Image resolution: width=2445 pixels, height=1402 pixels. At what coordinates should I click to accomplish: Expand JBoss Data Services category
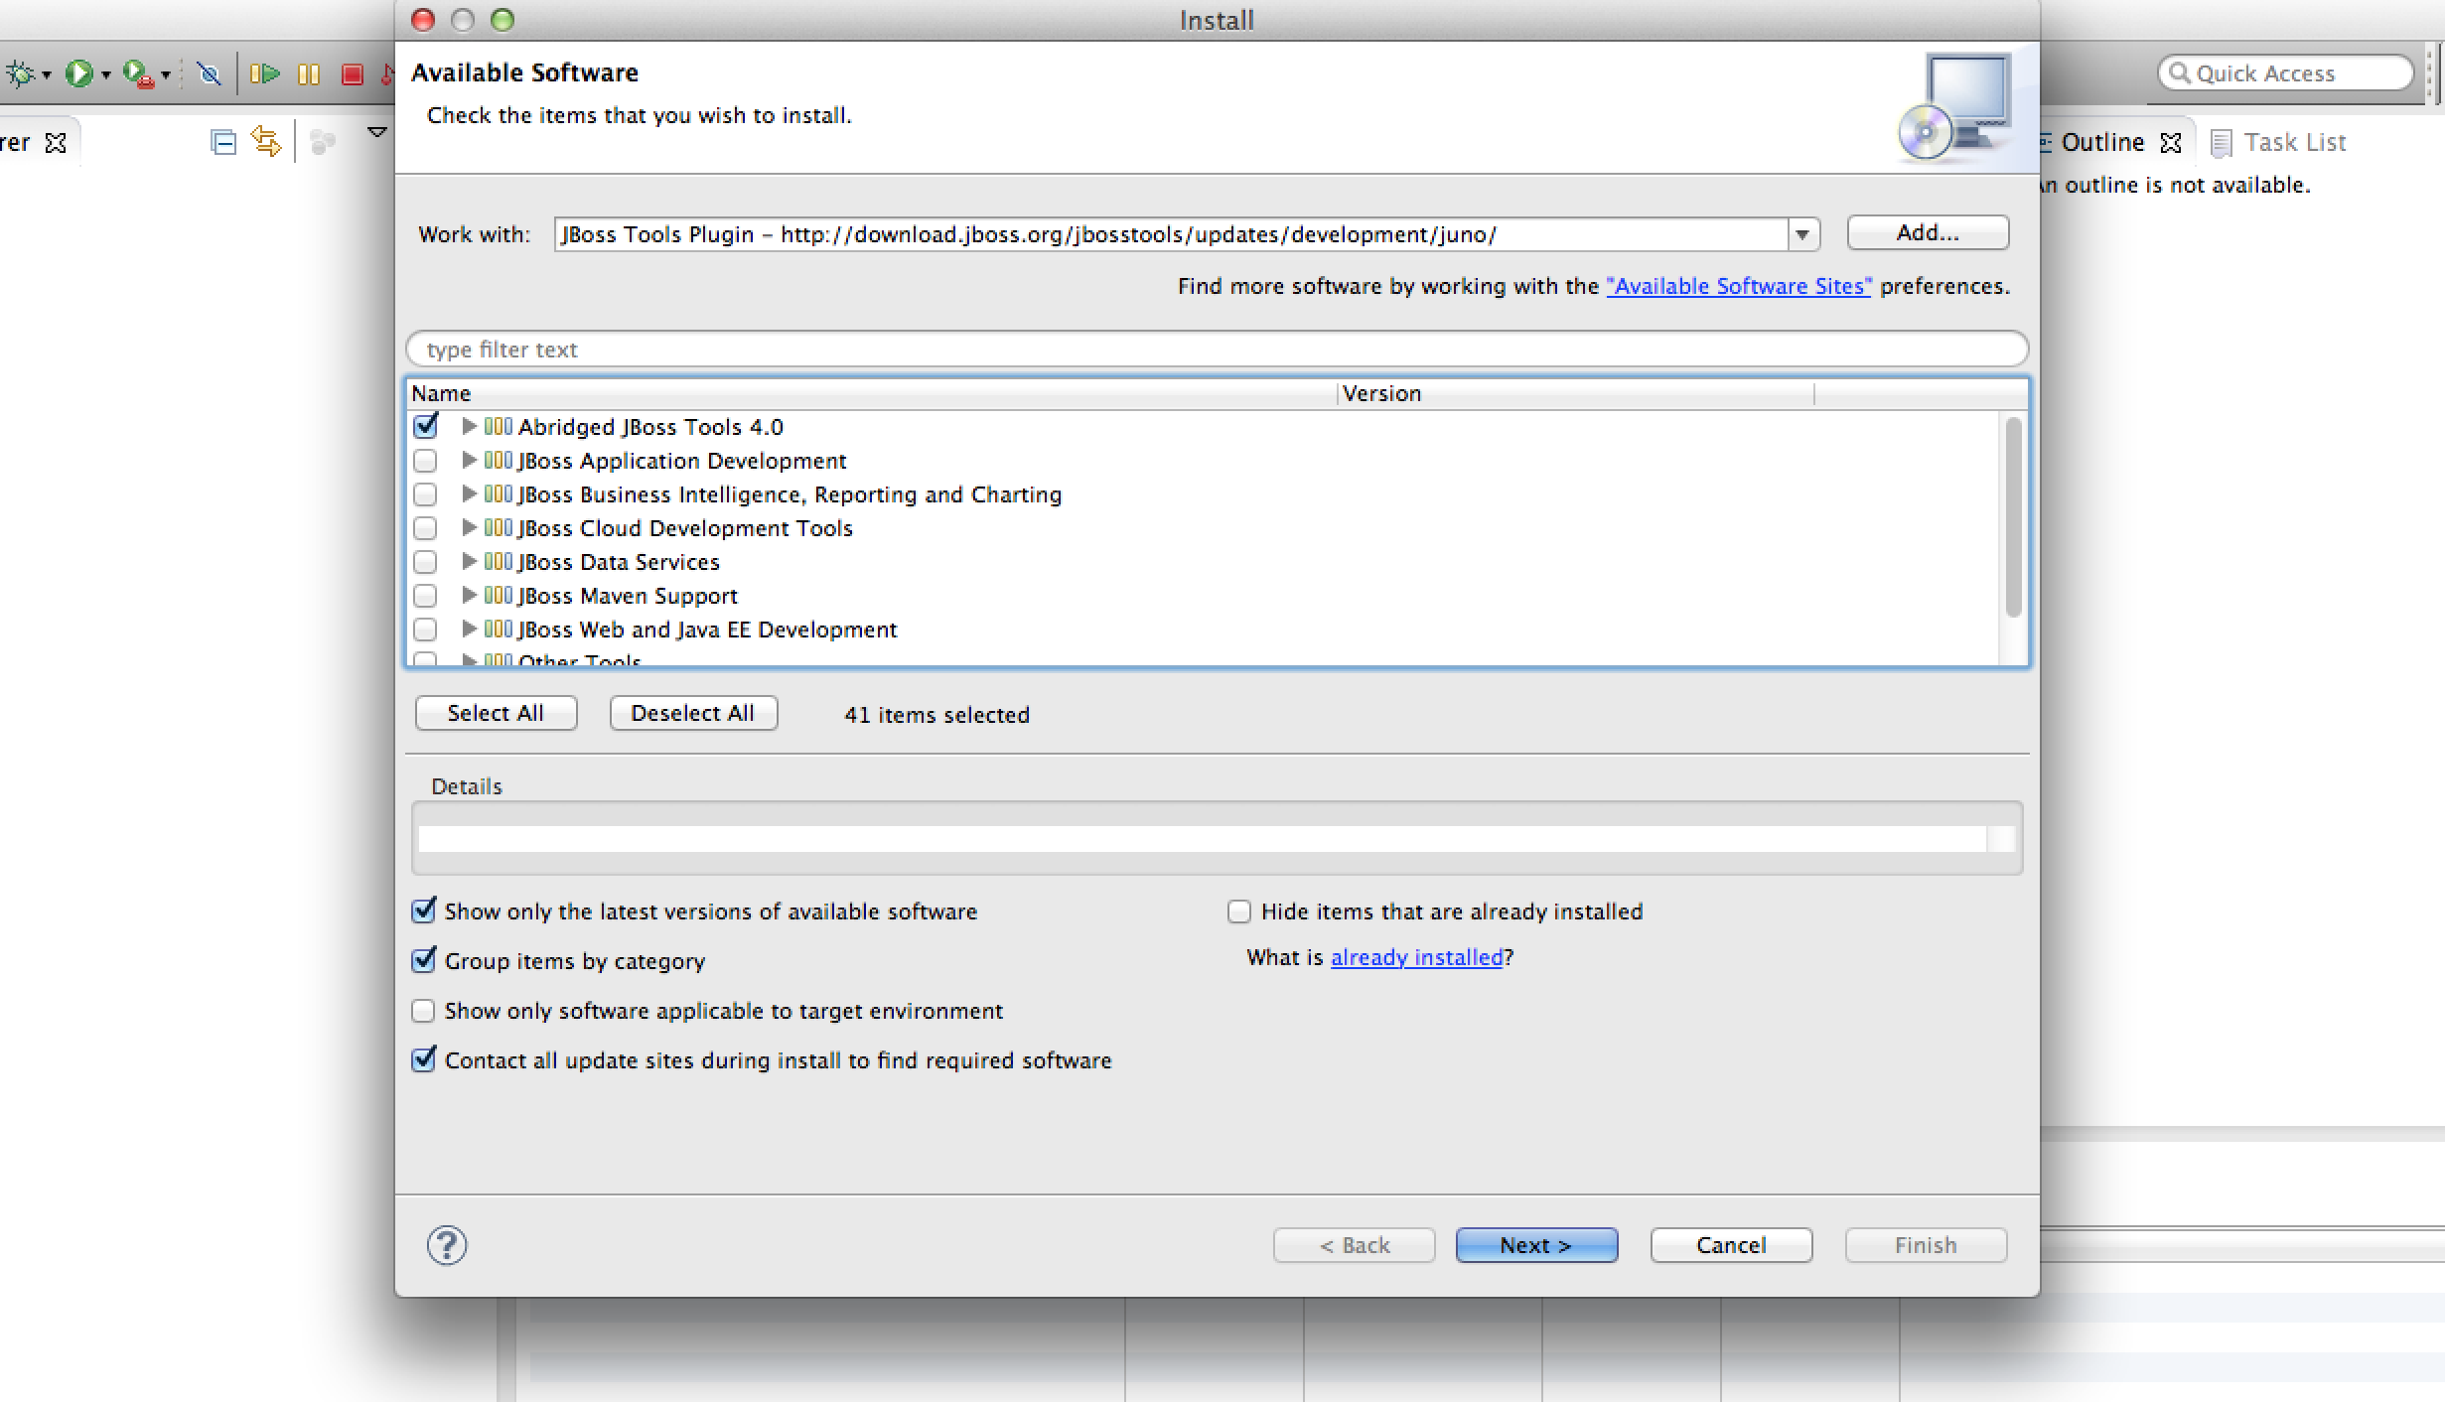click(469, 562)
